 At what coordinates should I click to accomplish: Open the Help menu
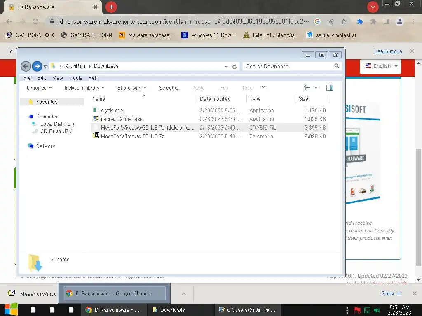94,78
